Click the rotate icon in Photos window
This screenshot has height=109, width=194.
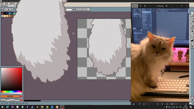[141, 6]
